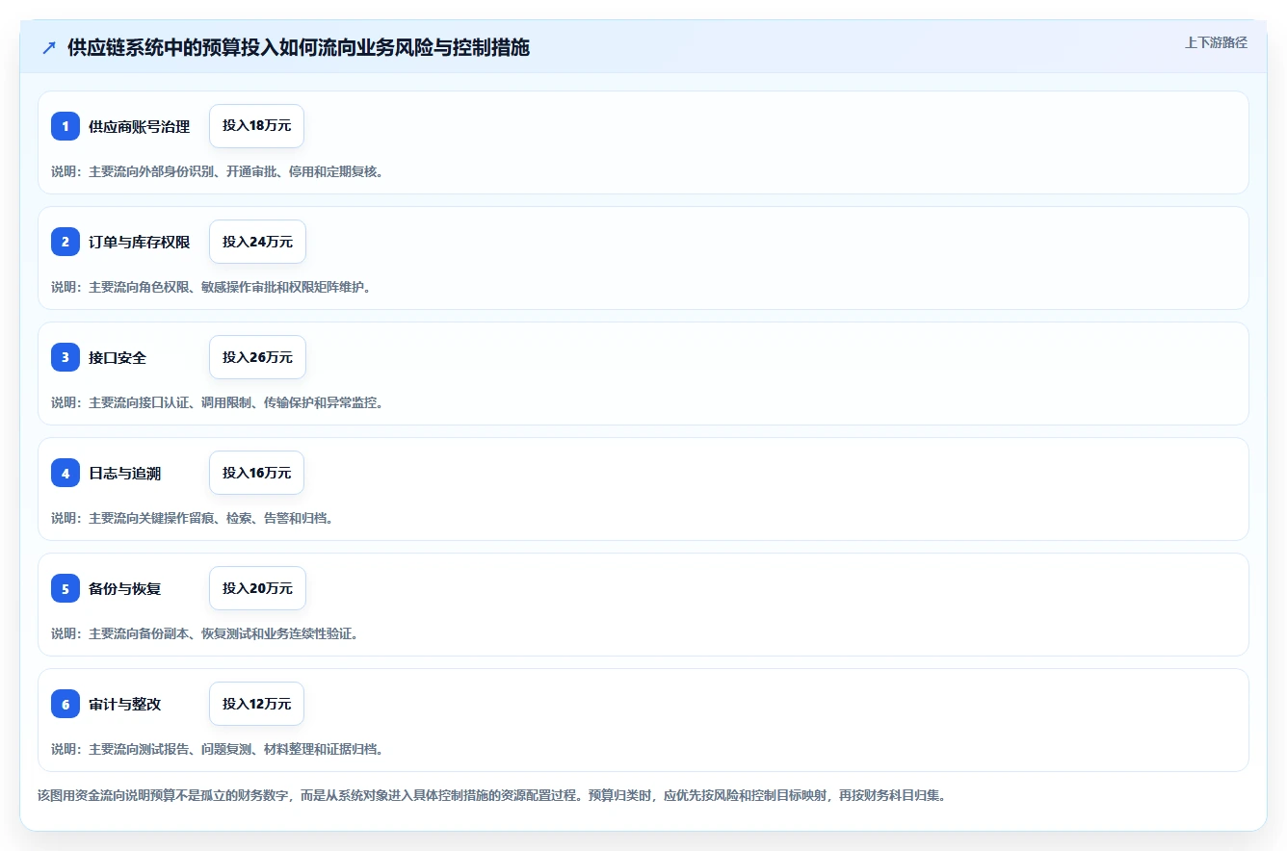Image resolution: width=1287 pixels, height=851 pixels.
Task: Select the number 1 step badge
Action: (66, 126)
